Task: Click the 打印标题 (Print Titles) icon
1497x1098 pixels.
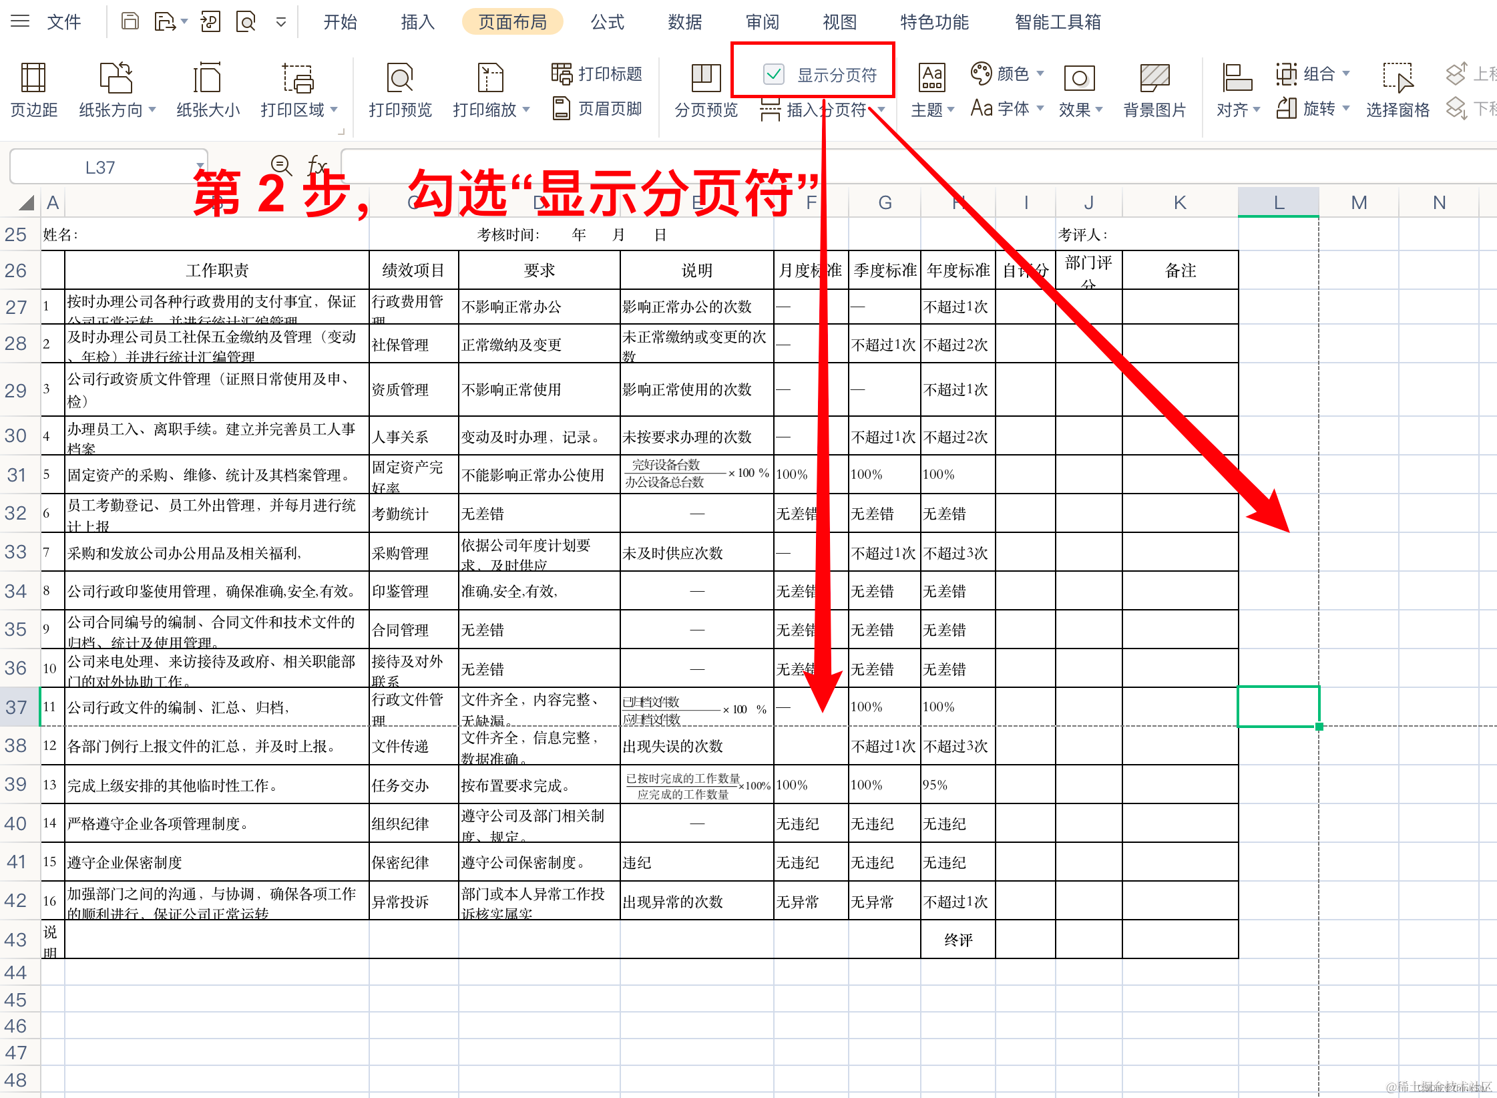Action: (596, 73)
